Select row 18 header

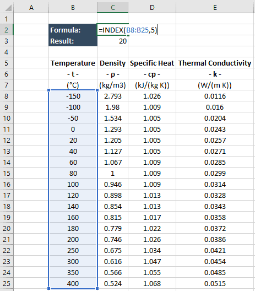tap(7, 206)
